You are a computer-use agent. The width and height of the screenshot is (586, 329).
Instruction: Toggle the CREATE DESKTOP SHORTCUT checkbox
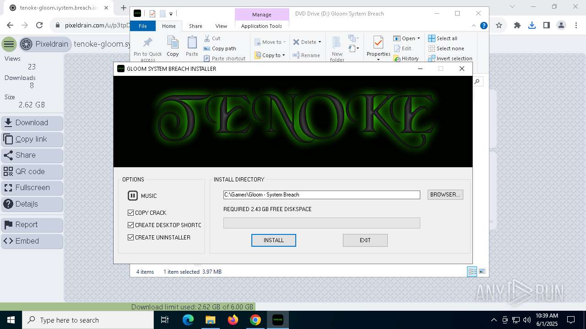point(131,225)
